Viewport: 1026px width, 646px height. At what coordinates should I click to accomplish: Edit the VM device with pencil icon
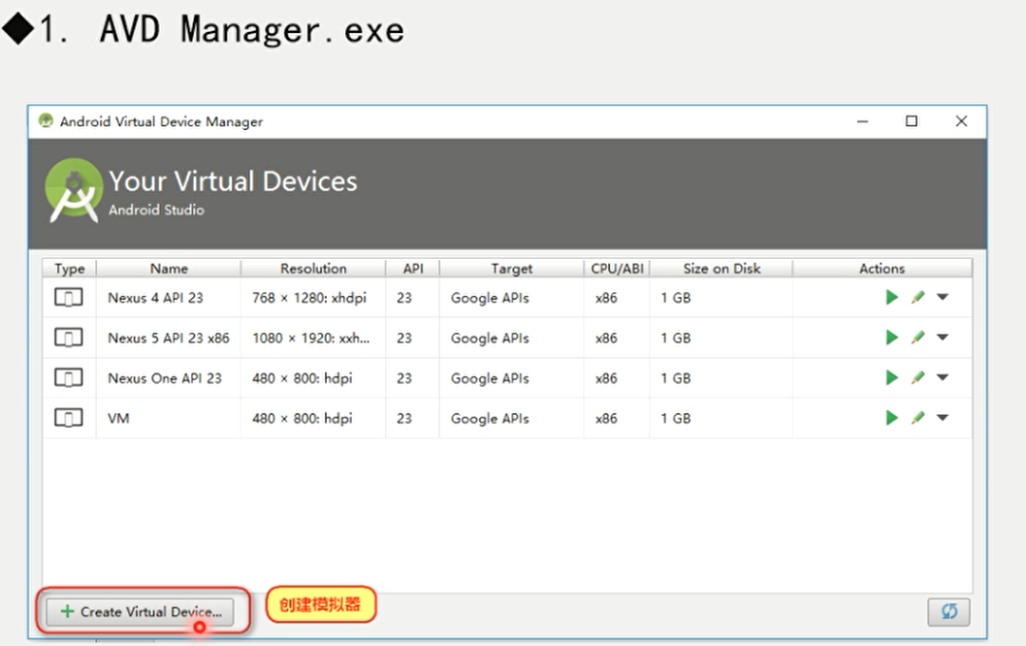click(x=917, y=418)
